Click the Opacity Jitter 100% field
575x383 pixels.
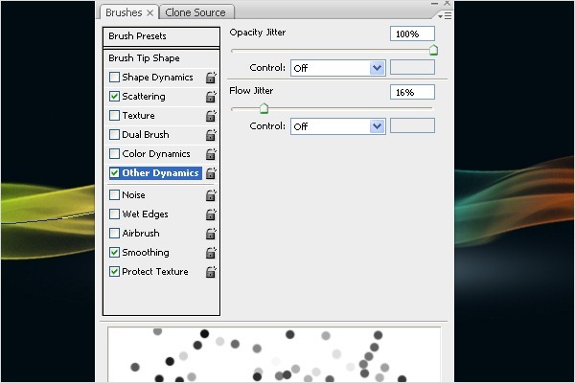tap(412, 34)
